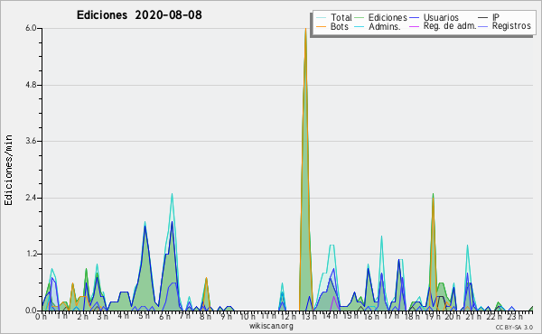Screen dimensions: 542x334
Task: Click the y-axis value 1.2
Action: pos(31,254)
